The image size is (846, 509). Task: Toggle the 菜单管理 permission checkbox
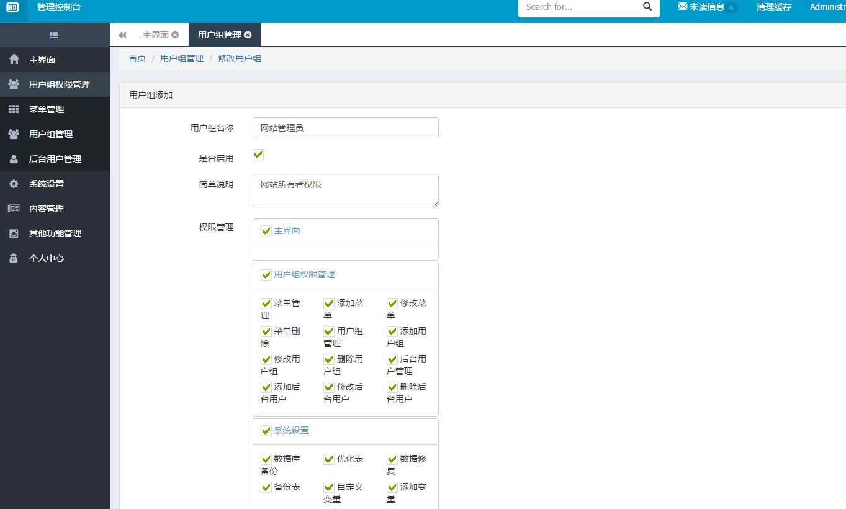click(266, 304)
